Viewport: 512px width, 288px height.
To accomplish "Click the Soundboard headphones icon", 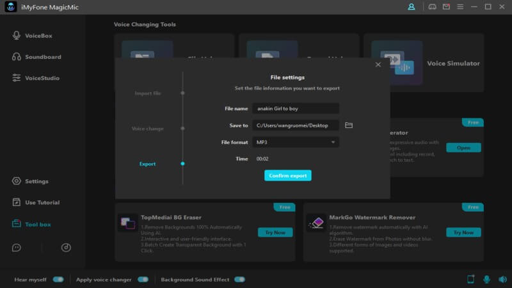I will coord(17,57).
